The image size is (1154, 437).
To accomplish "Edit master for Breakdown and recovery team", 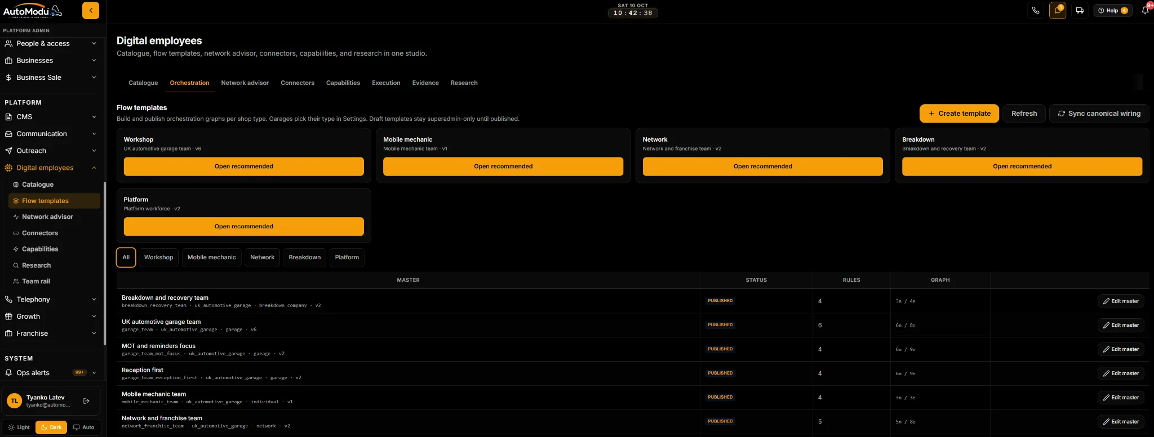I will click(1121, 301).
